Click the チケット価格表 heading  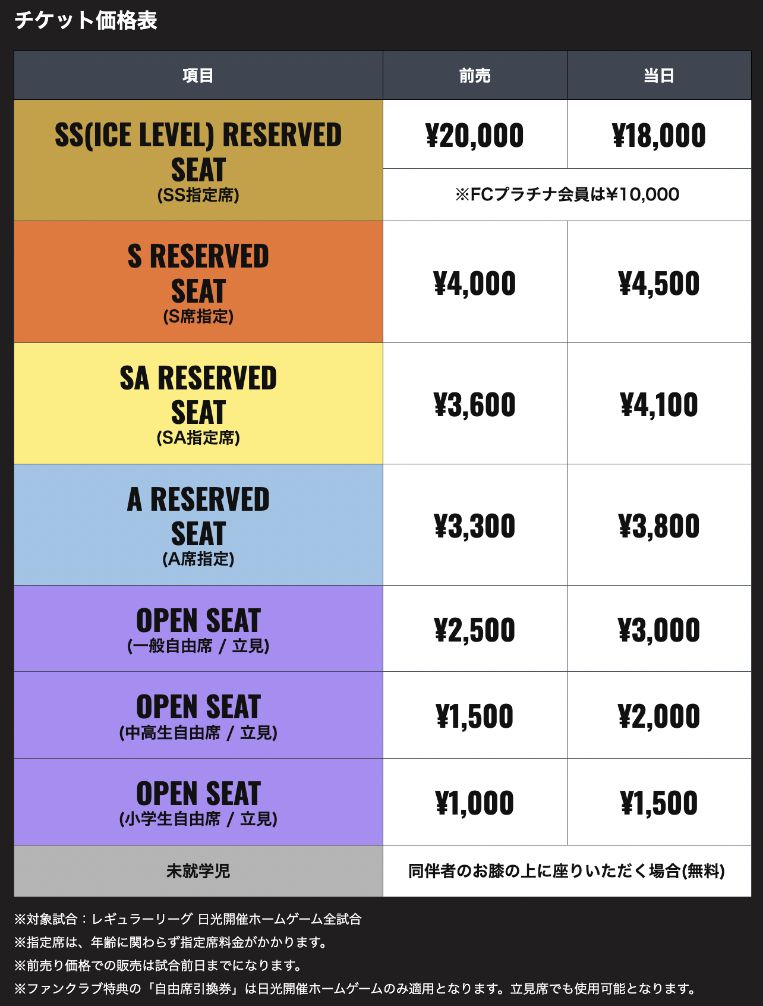[86, 20]
